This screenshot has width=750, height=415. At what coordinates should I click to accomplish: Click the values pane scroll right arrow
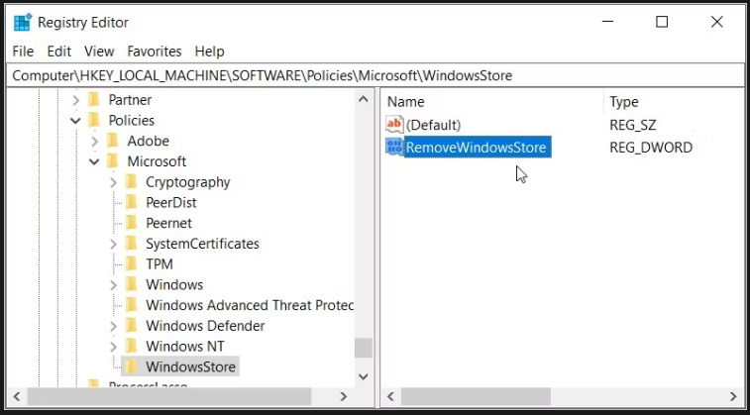click(x=733, y=396)
